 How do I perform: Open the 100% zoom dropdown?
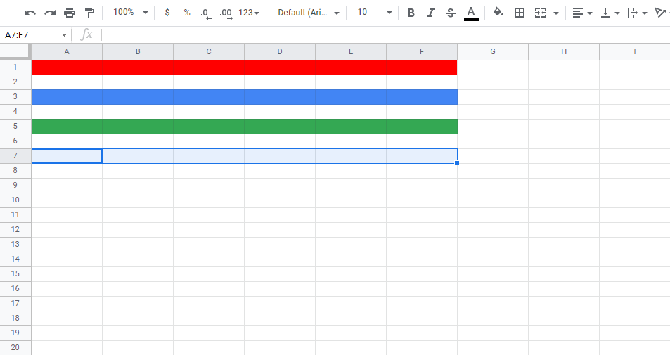tap(130, 13)
